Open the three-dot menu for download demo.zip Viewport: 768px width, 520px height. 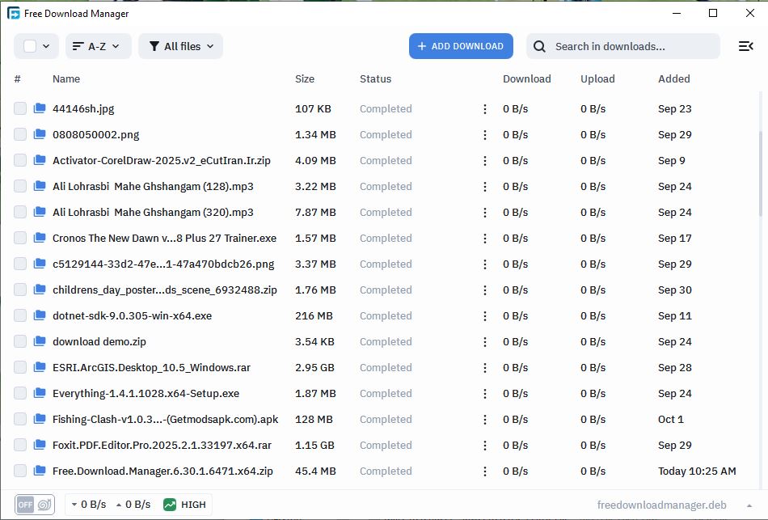pos(485,342)
